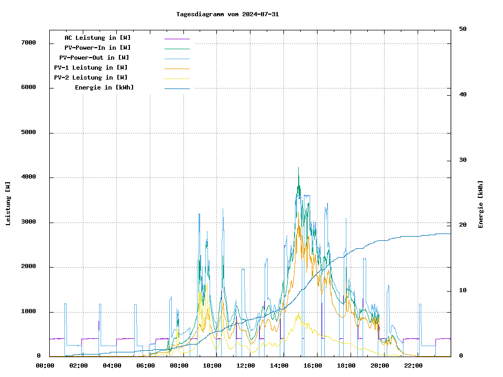Click the purple AC Leistung legend line sample
The width and height of the screenshot is (503, 377).
click(x=177, y=38)
